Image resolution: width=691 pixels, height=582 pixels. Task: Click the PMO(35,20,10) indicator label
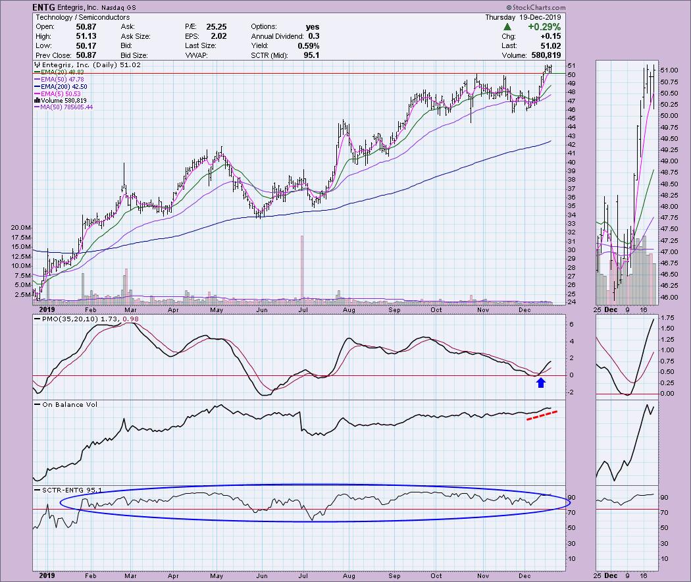pos(86,319)
